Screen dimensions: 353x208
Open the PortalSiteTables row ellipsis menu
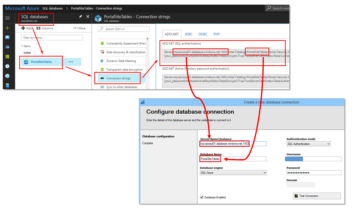[x=71, y=62]
